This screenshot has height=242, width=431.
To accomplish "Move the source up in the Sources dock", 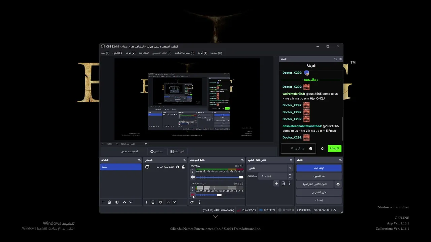I will coord(168,202).
